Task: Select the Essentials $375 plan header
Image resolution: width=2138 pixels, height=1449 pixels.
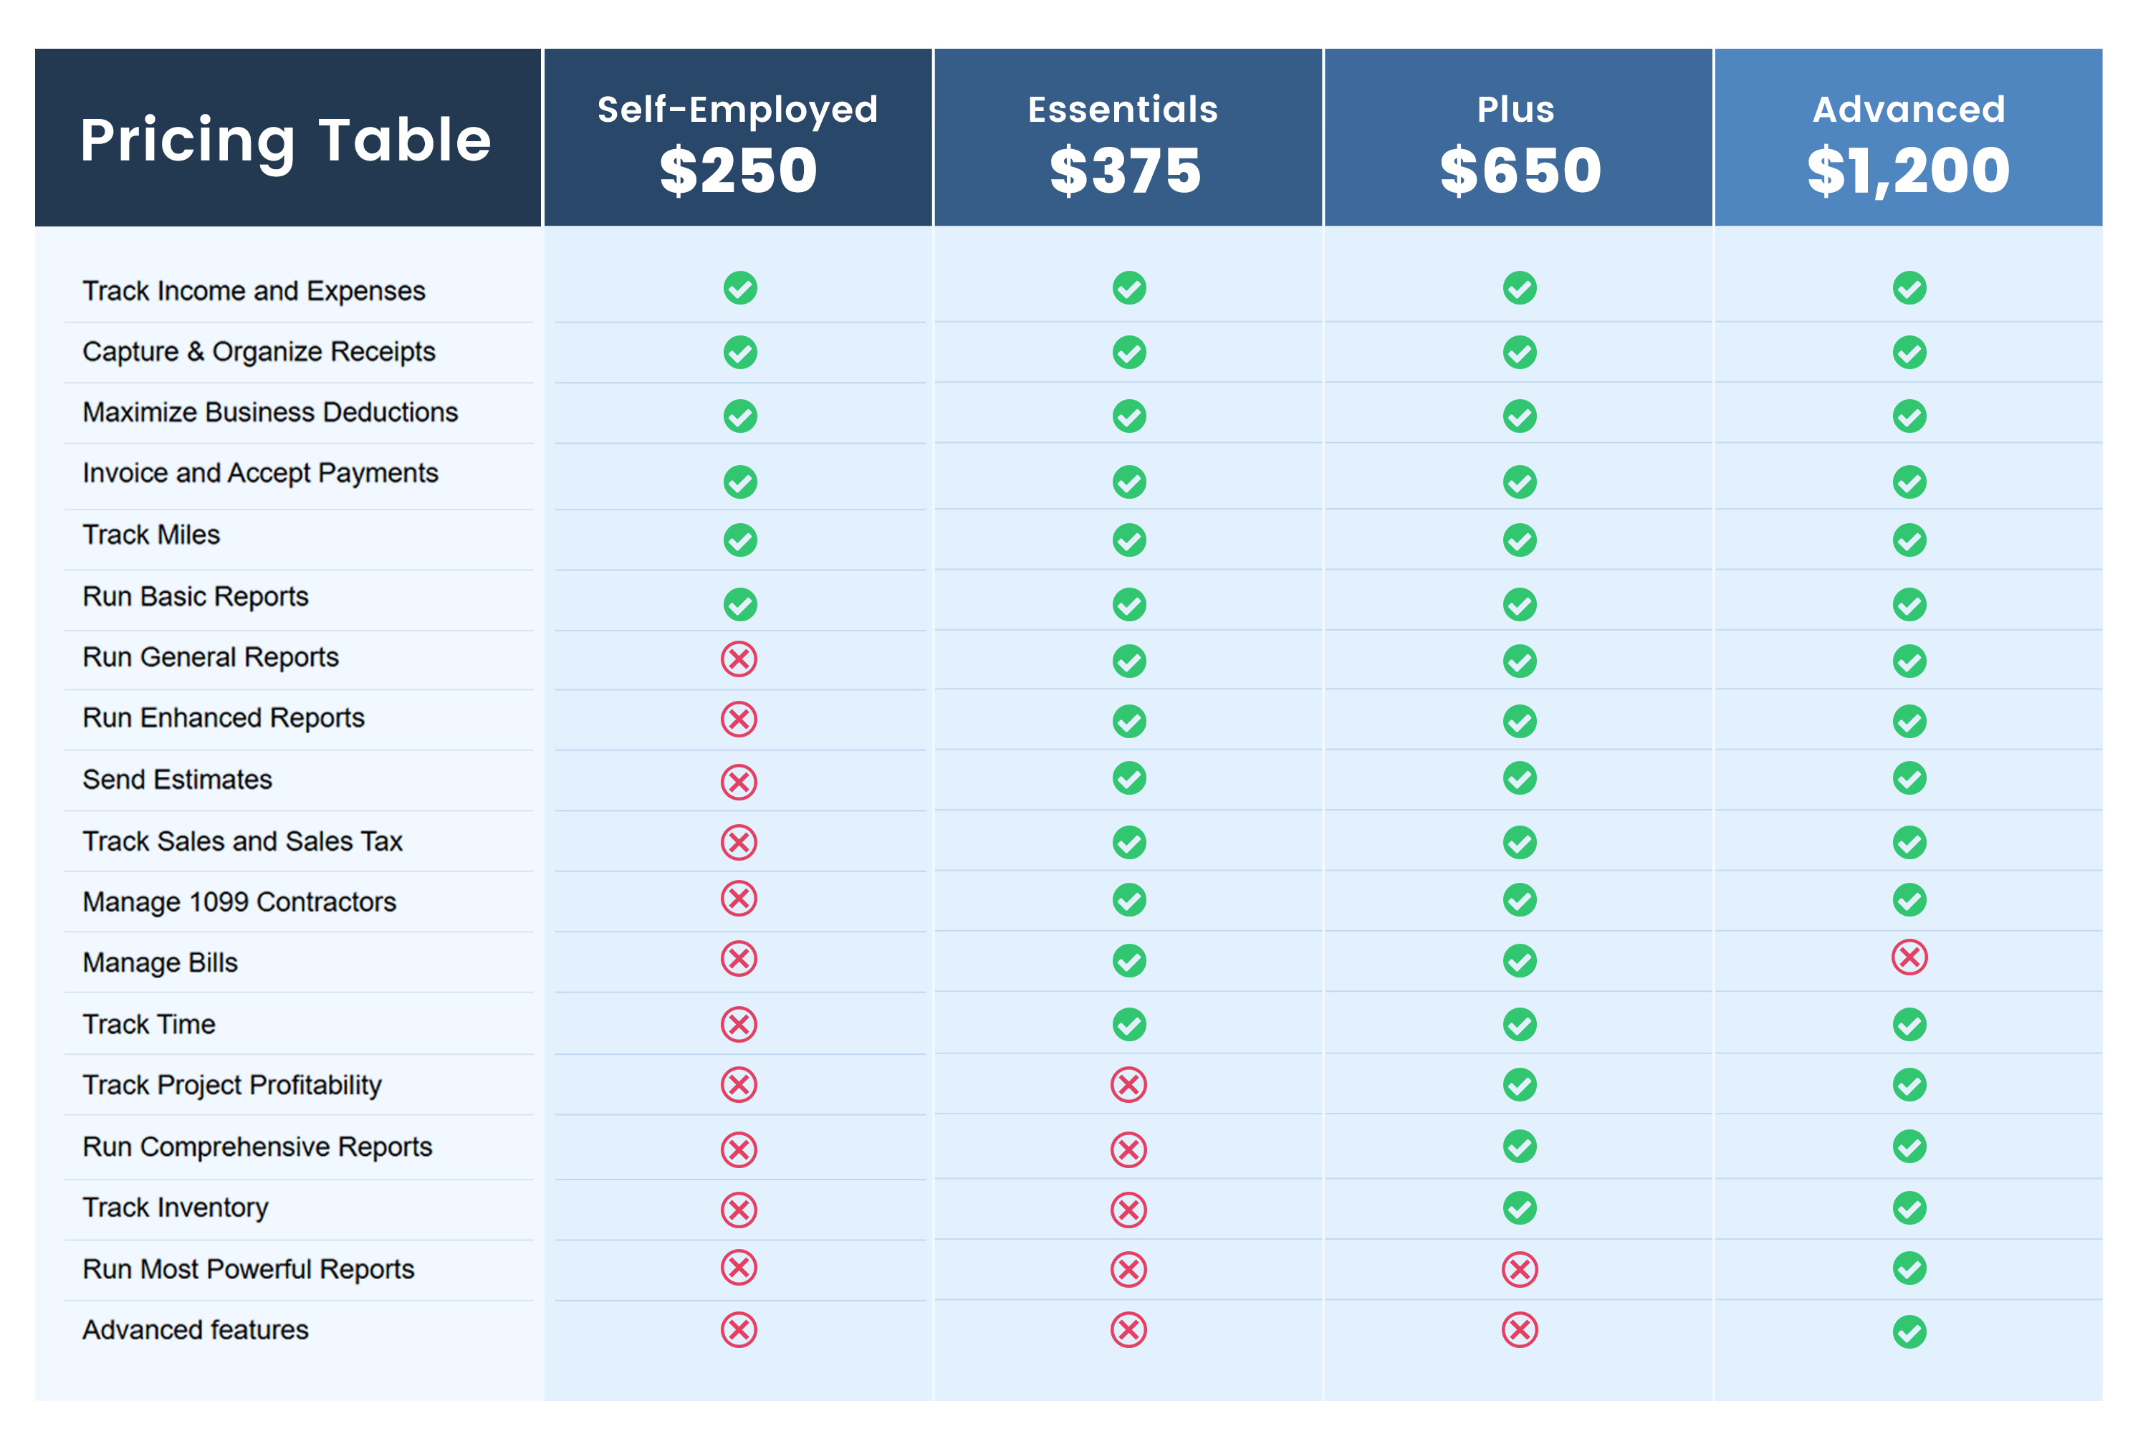Action: [x=1128, y=138]
